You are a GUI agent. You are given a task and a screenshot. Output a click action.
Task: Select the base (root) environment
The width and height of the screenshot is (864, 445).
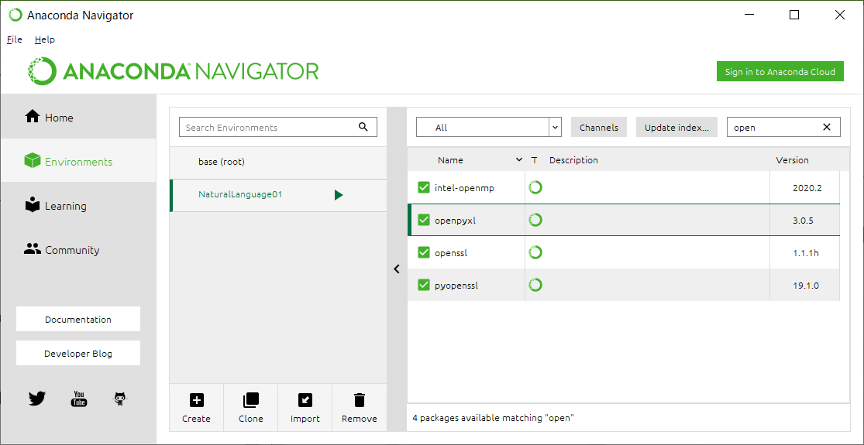coord(278,162)
